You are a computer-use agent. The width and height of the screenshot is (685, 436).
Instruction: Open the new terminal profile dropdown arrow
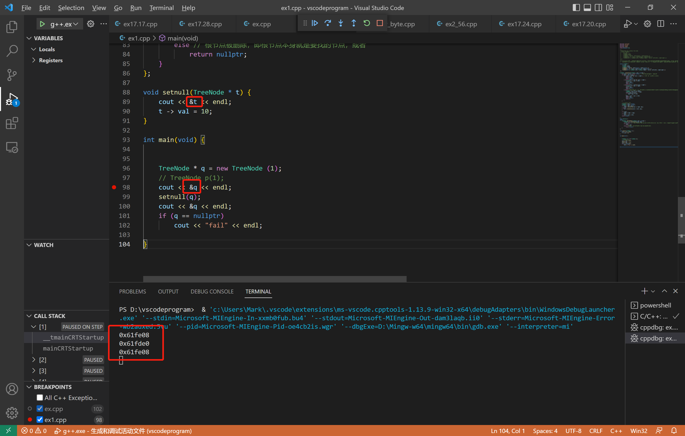pyautogui.click(x=653, y=291)
